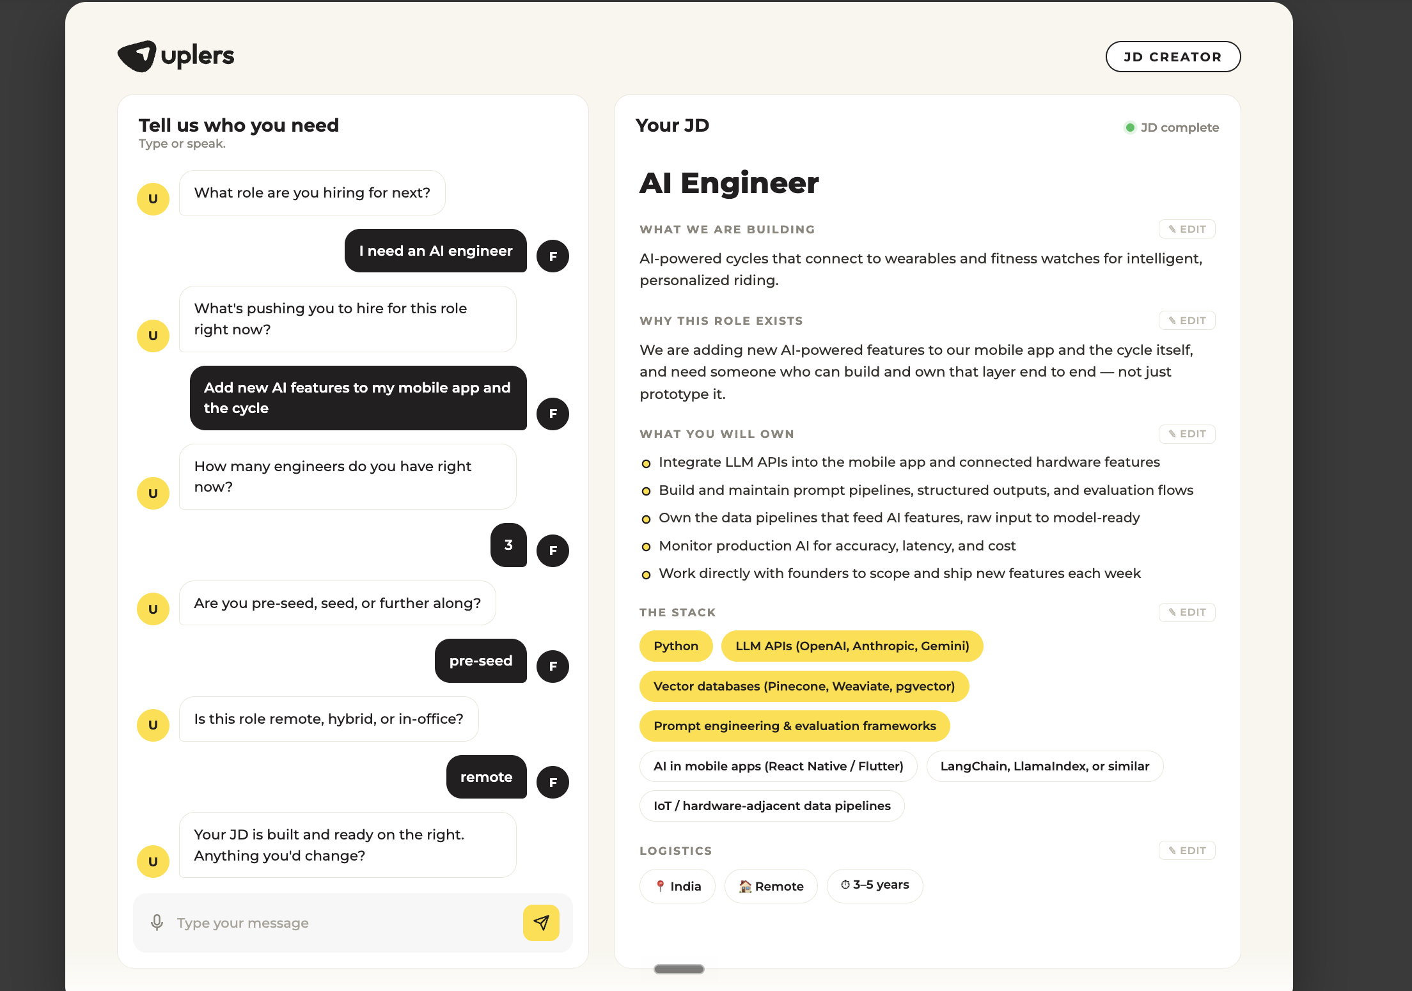Viewport: 1412px width, 991px height.
Task: Click the Uplers logo
Action: (x=176, y=56)
